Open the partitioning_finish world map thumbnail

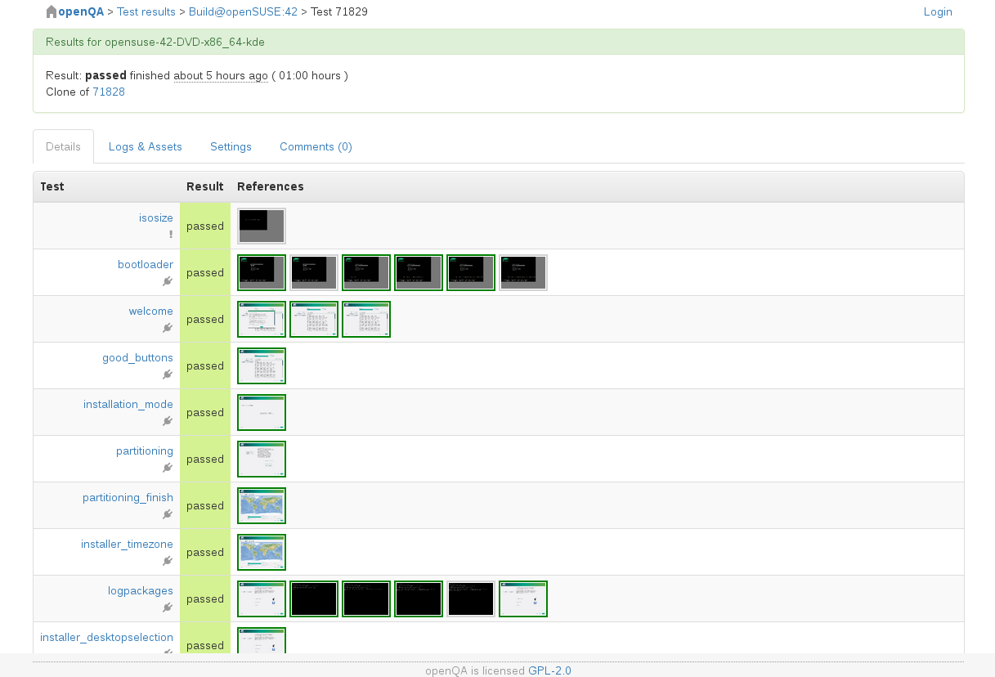(x=262, y=506)
